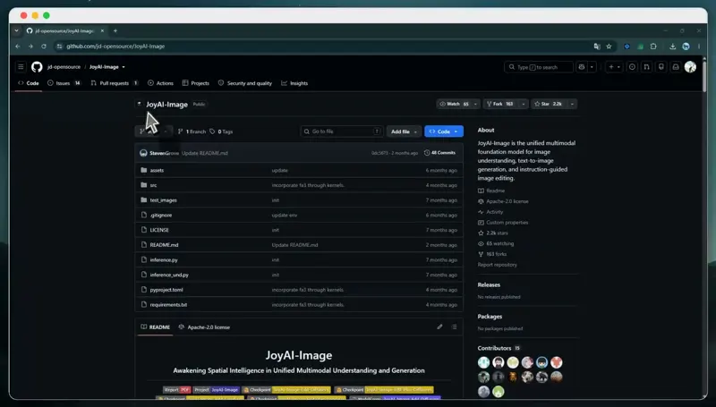Expand the Fork dropdown arrow
This screenshot has height=407, width=716.
pos(524,104)
